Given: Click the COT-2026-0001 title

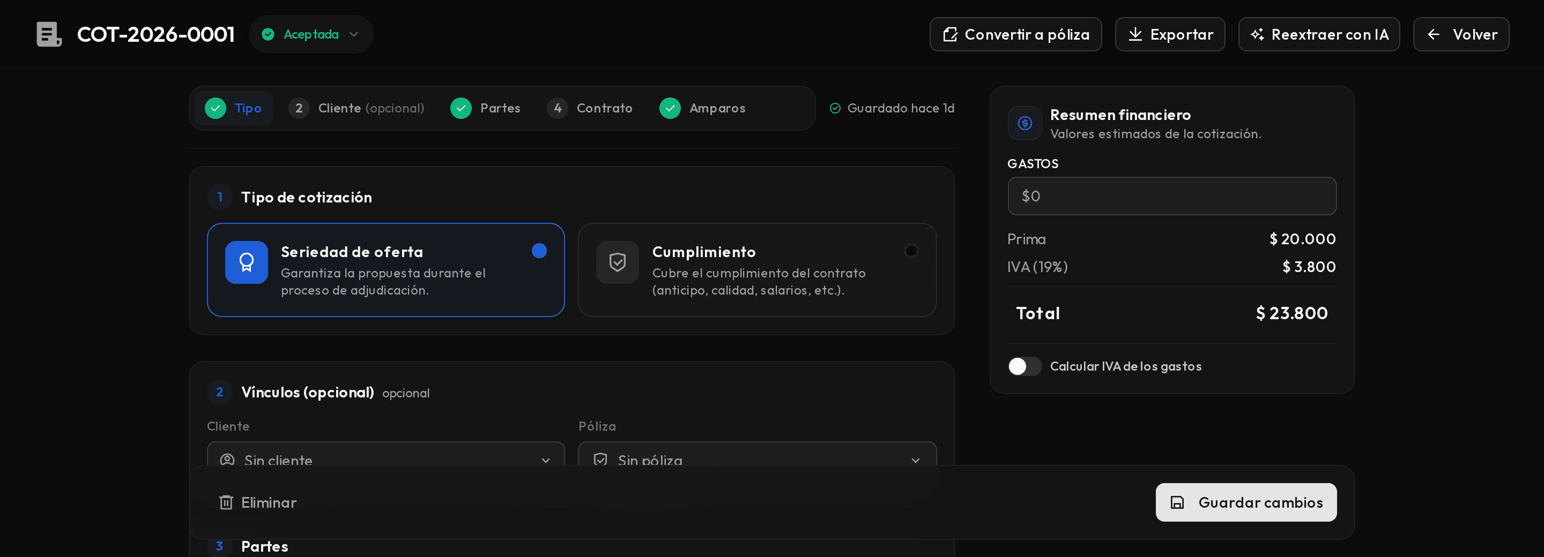Looking at the screenshot, I should [156, 34].
